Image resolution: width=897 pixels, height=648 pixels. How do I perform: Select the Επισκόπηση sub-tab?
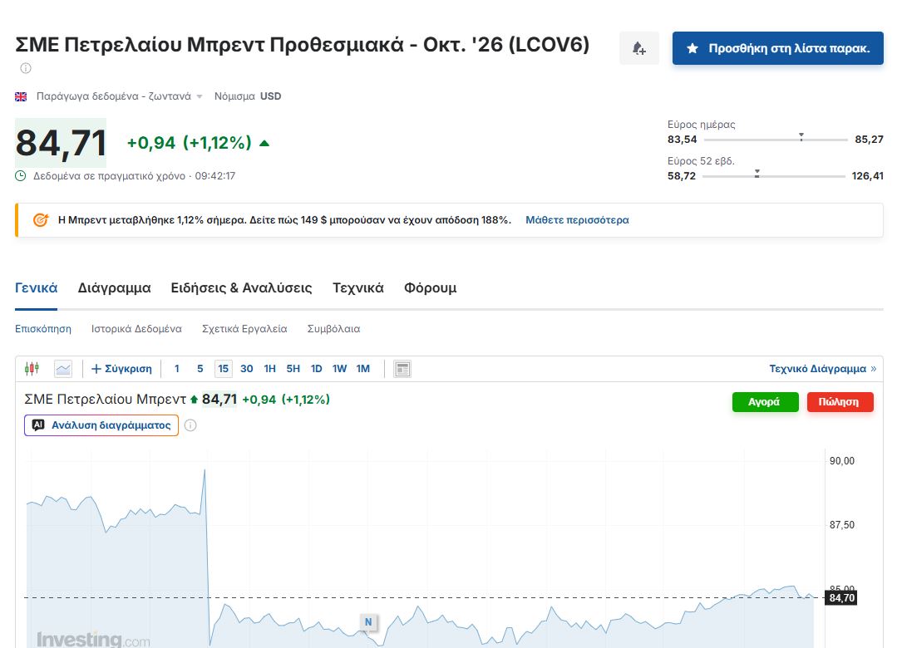point(43,329)
